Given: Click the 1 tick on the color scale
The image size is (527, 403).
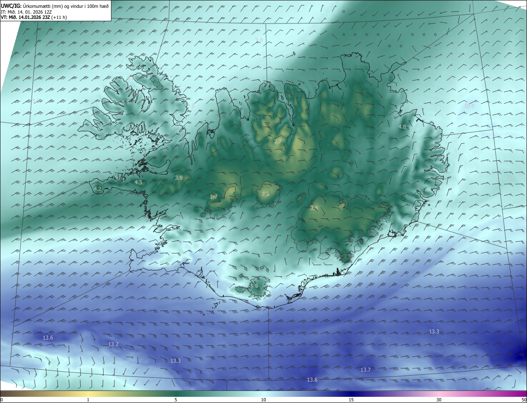Looking at the screenshot, I should coord(88,400).
